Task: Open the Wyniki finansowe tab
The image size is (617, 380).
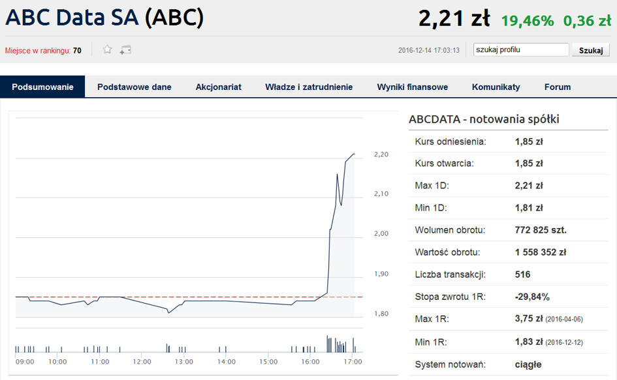Action: (x=413, y=87)
